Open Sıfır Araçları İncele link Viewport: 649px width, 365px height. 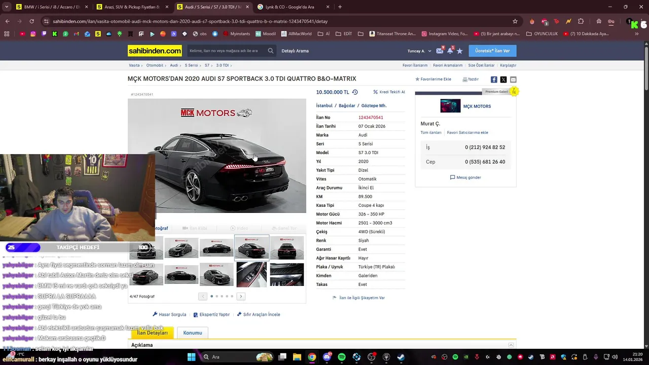coord(259,314)
